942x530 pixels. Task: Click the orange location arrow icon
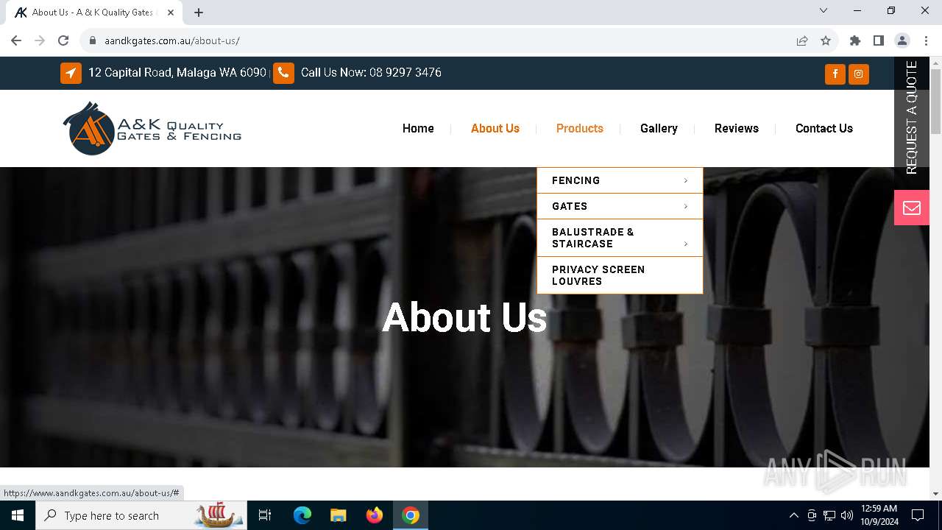coord(71,73)
